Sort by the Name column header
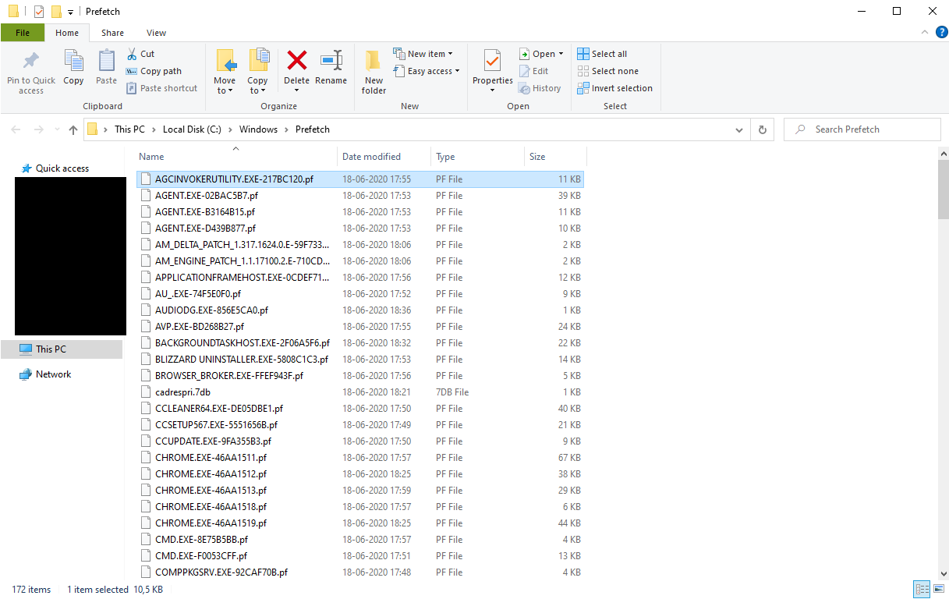Screen dimensions: 949x599 click(236, 157)
